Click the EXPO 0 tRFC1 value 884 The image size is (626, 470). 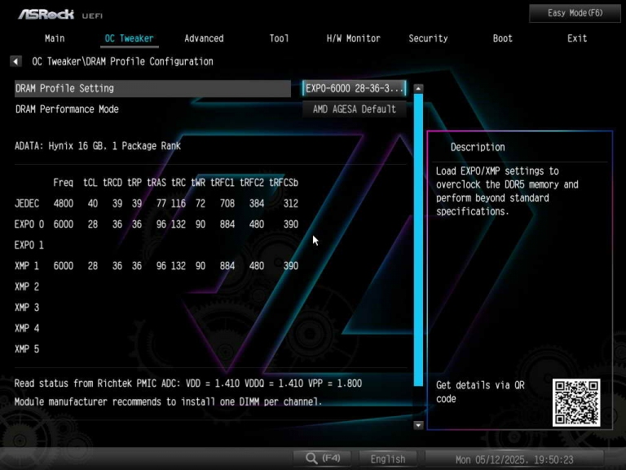pyautogui.click(x=227, y=224)
